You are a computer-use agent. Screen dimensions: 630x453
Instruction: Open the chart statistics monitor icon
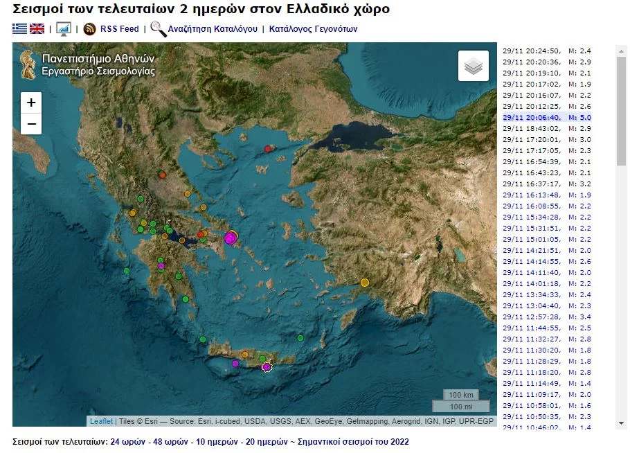coord(64,29)
